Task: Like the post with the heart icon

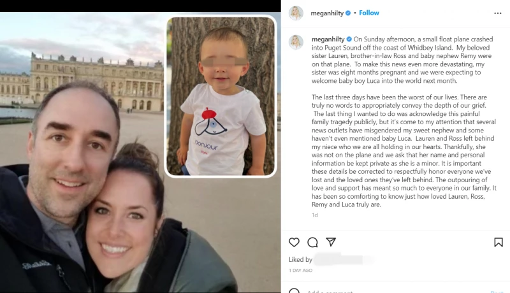Action: [x=294, y=242]
